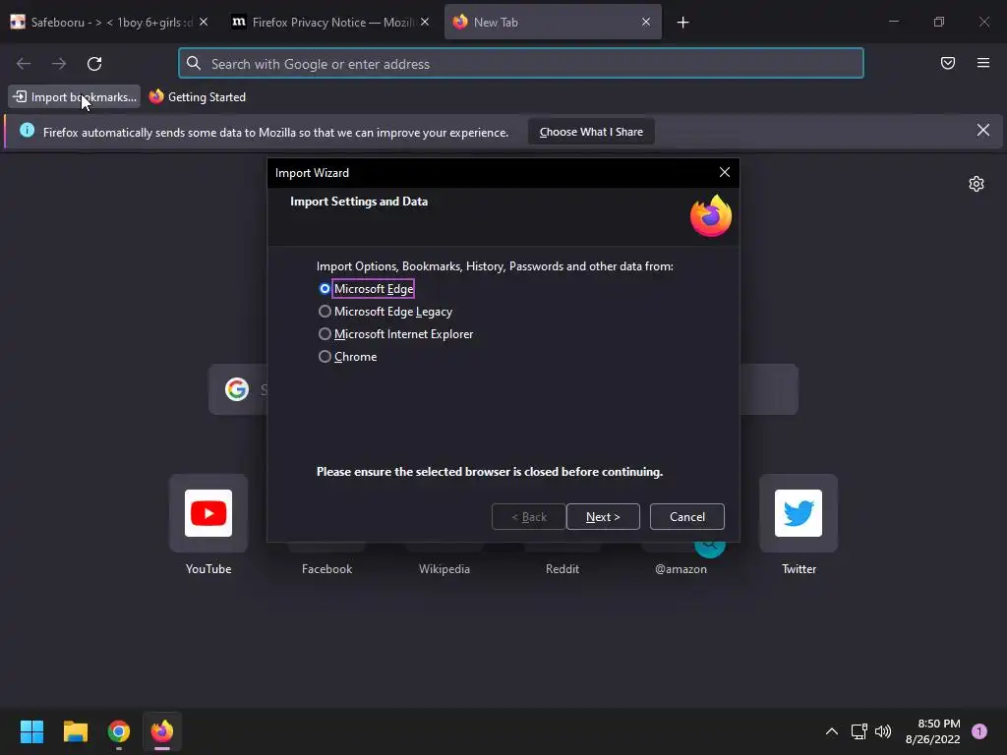Close the Safebooru tab
Viewport: 1007px width, 755px height.
pyautogui.click(x=204, y=22)
